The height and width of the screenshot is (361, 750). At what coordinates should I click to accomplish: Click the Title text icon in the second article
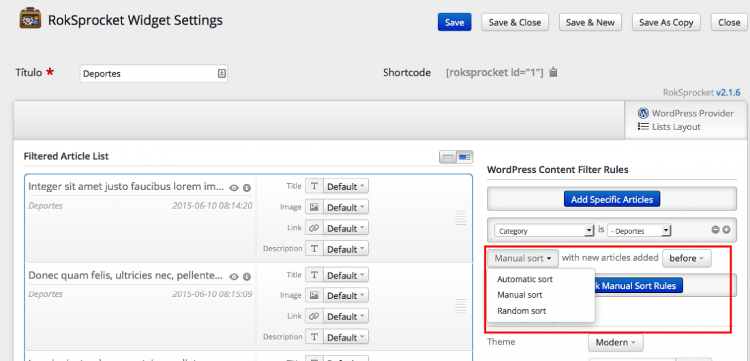(314, 275)
